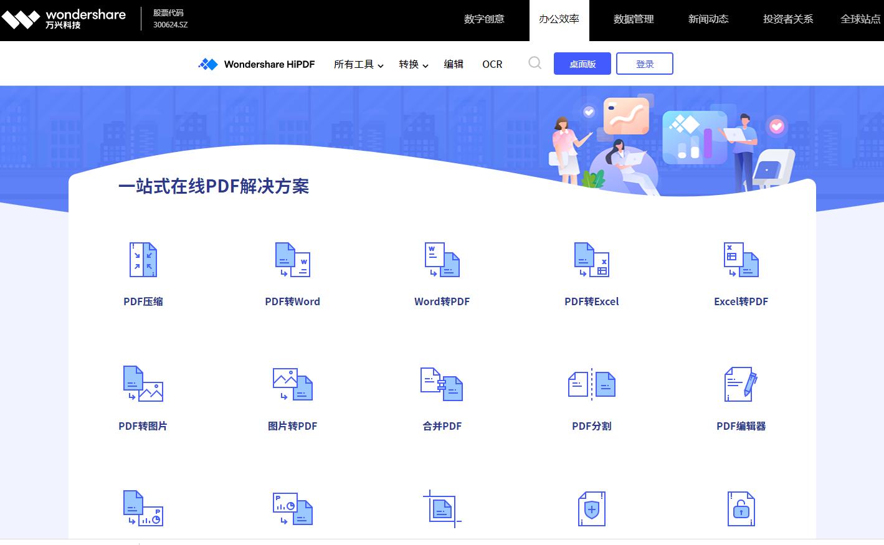Screen dimensions: 884x545
Task: Switch to the 办公效率 tab
Action: tap(559, 19)
